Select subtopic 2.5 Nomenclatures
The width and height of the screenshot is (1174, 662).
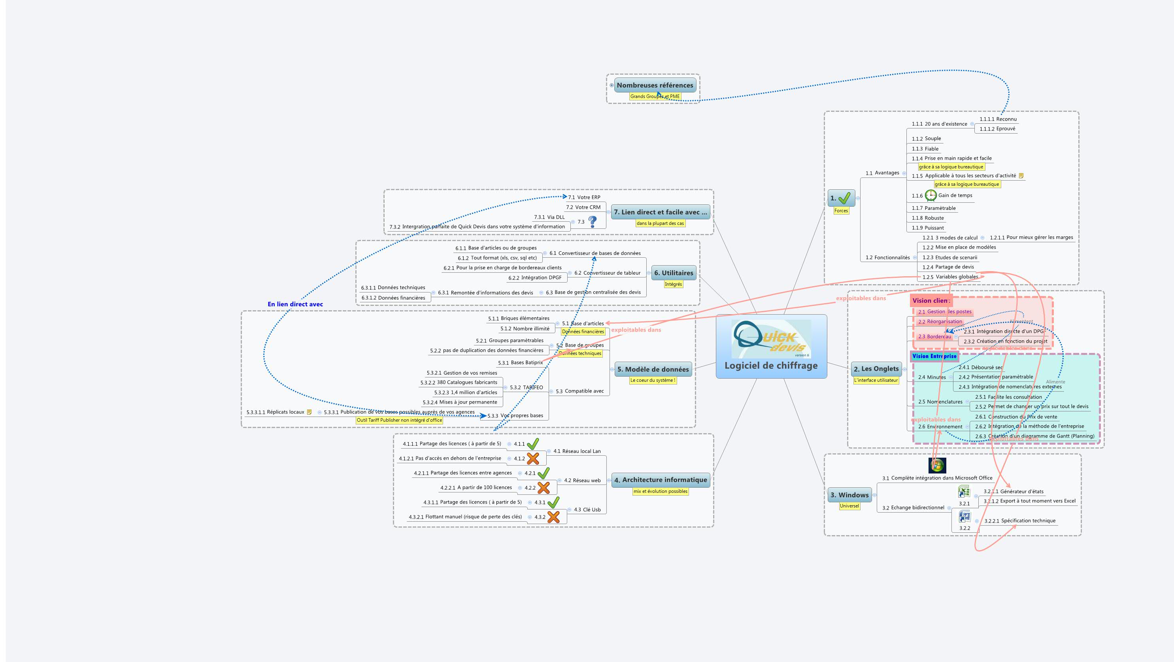[940, 402]
